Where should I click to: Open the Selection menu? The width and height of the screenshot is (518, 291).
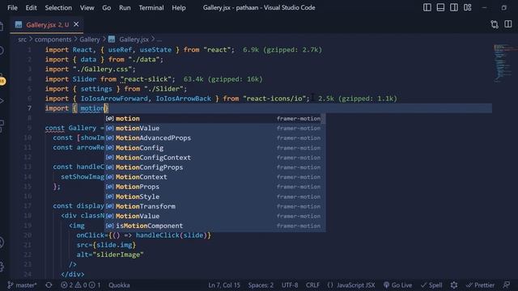point(58,7)
